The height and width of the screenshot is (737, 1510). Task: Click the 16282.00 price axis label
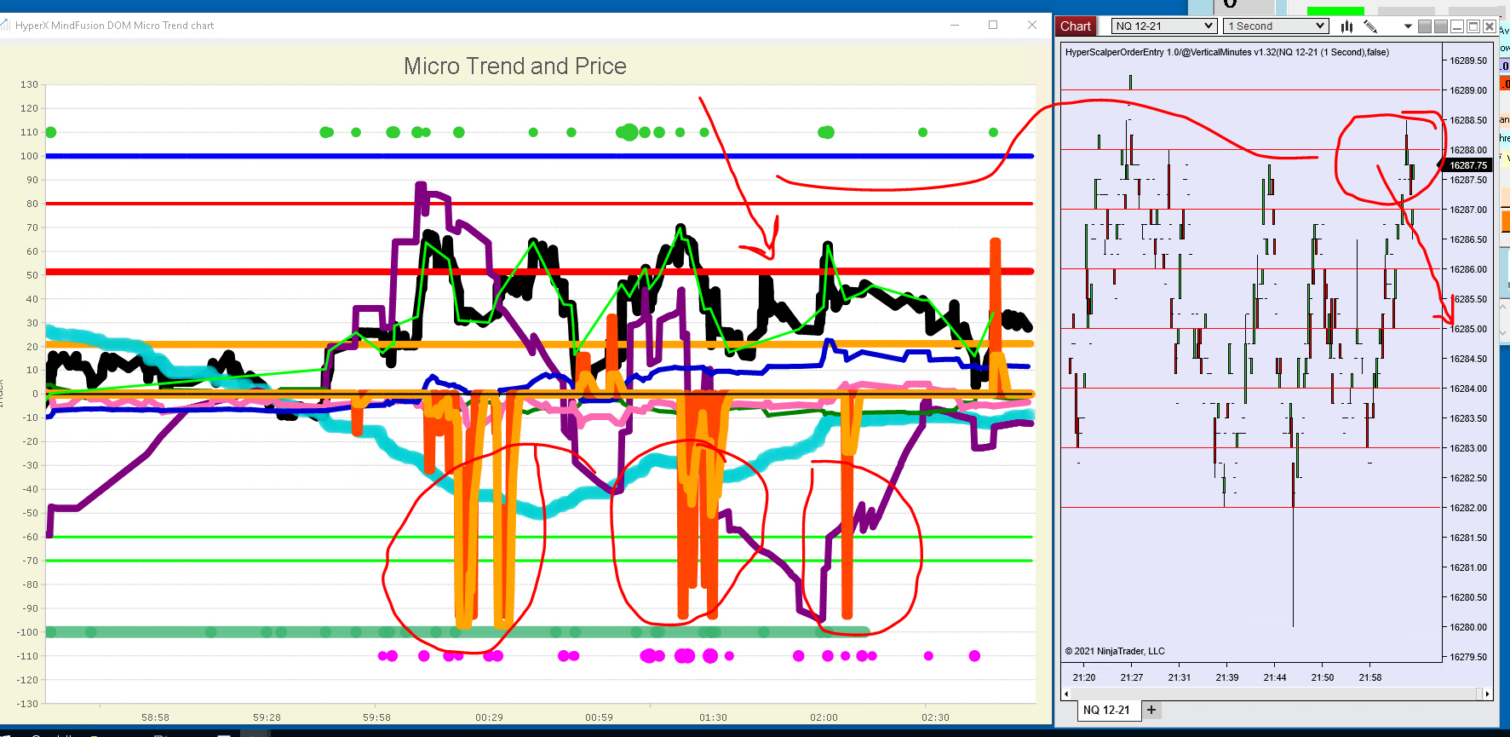[1468, 508]
